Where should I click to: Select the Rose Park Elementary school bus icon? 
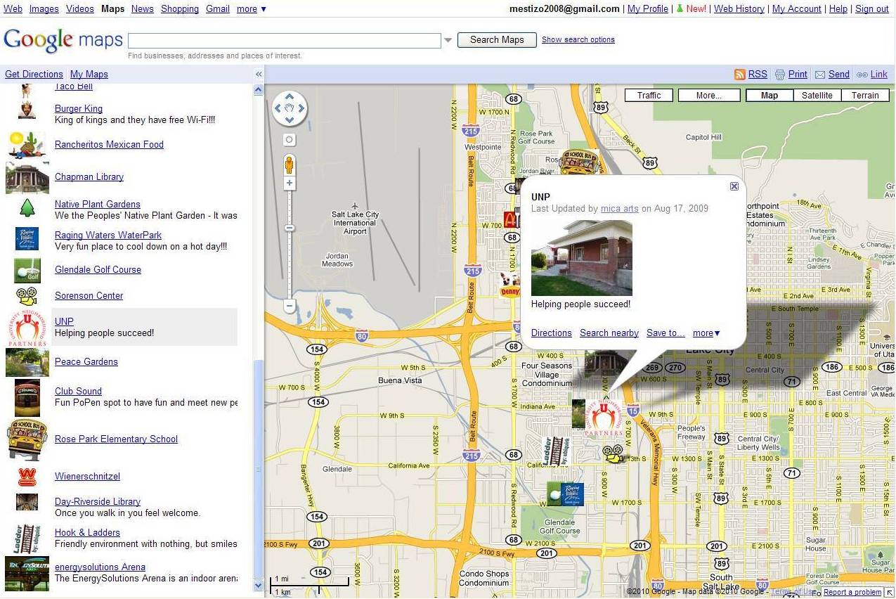pos(27,439)
